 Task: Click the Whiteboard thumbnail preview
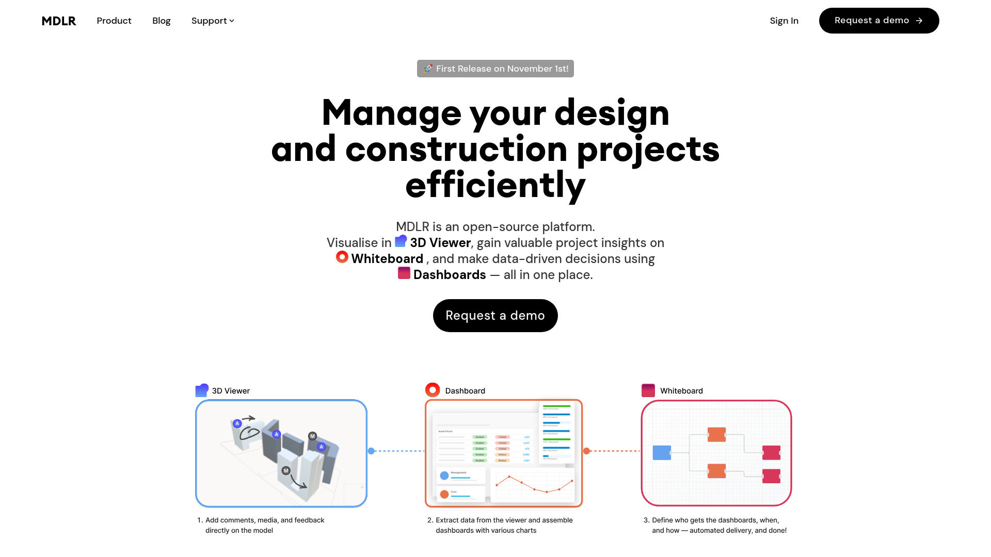tap(716, 453)
